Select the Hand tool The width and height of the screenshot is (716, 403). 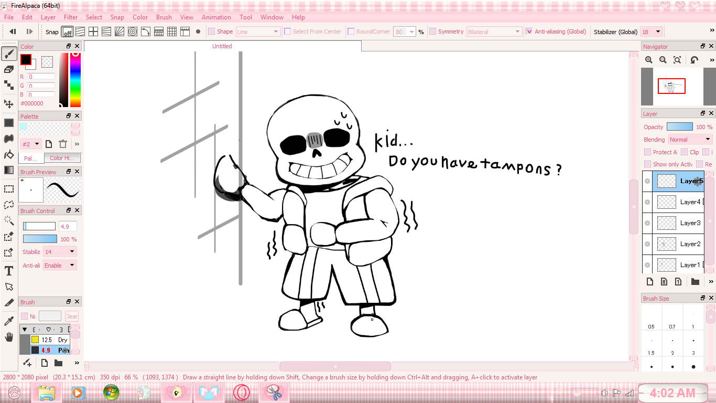pyautogui.click(x=9, y=337)
